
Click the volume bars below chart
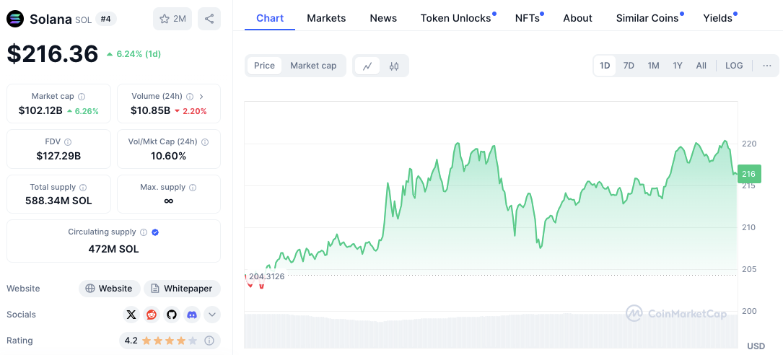[491, 330]
